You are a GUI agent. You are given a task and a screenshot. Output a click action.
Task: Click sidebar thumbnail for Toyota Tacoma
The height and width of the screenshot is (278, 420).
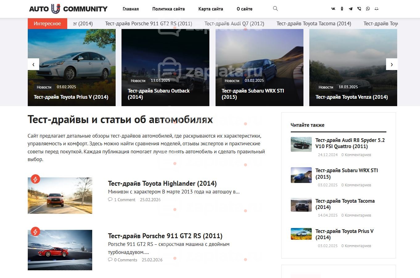click(301, 205)
